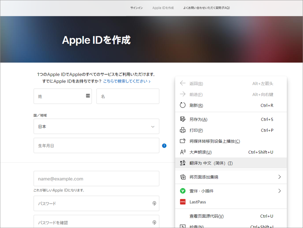
Task: Click the Print (打印) icon
Action: click(x=183, y=130)
